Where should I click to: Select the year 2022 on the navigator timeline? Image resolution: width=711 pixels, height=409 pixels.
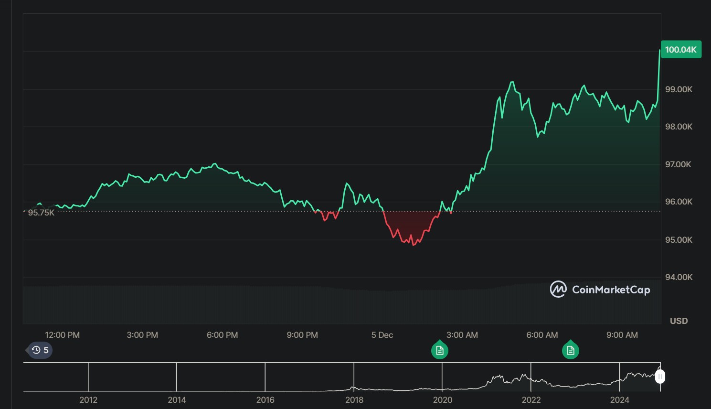[x=531, y=400]
